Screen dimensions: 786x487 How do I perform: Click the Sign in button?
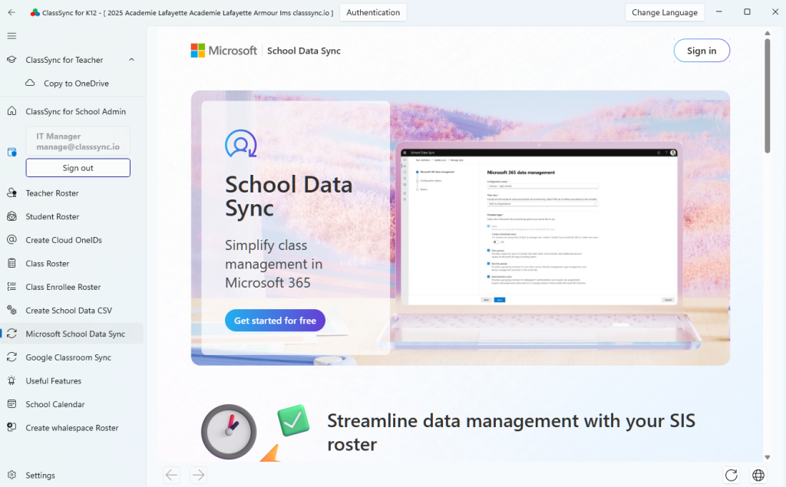coord(702,51)
